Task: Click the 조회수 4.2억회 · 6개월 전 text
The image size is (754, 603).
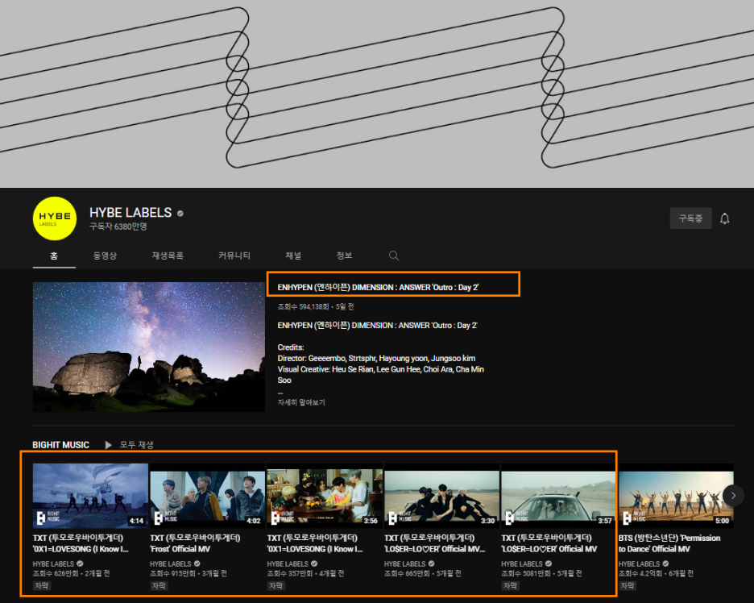Action: pyautogui.click(x=656, y=573)
